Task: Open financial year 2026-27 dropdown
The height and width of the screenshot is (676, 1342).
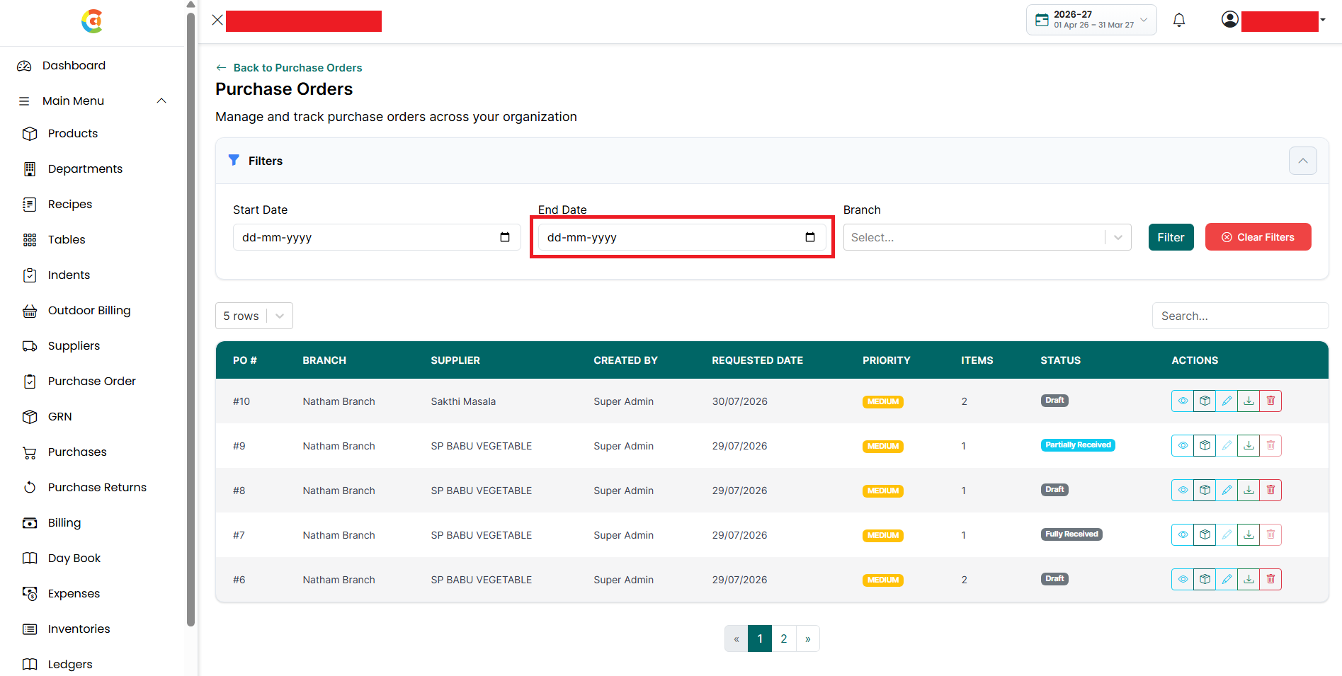Action: [x=1091, y=20]
